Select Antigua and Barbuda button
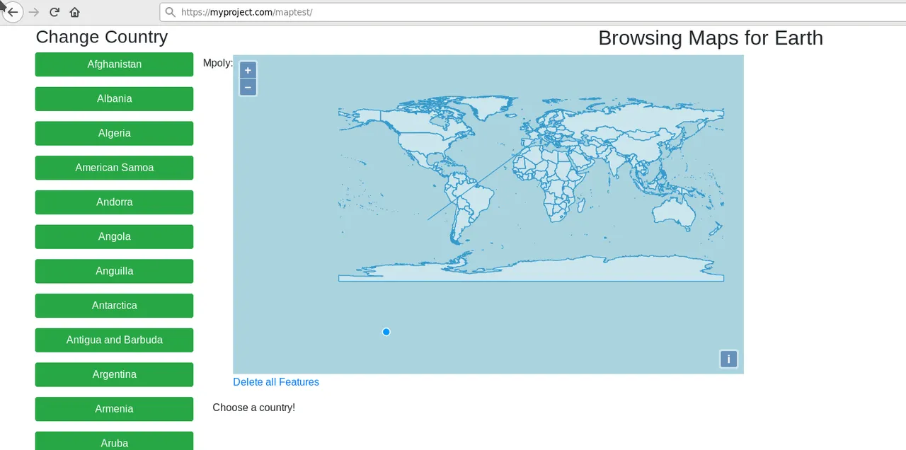This screenshot has width=906, height=450. [114, 340]
